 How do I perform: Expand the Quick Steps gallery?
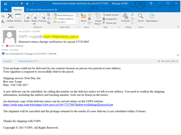[x=77, y=22]
